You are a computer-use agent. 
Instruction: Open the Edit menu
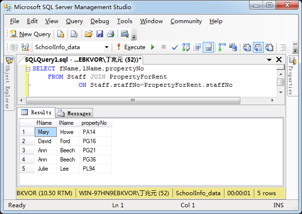pos(32,21)
